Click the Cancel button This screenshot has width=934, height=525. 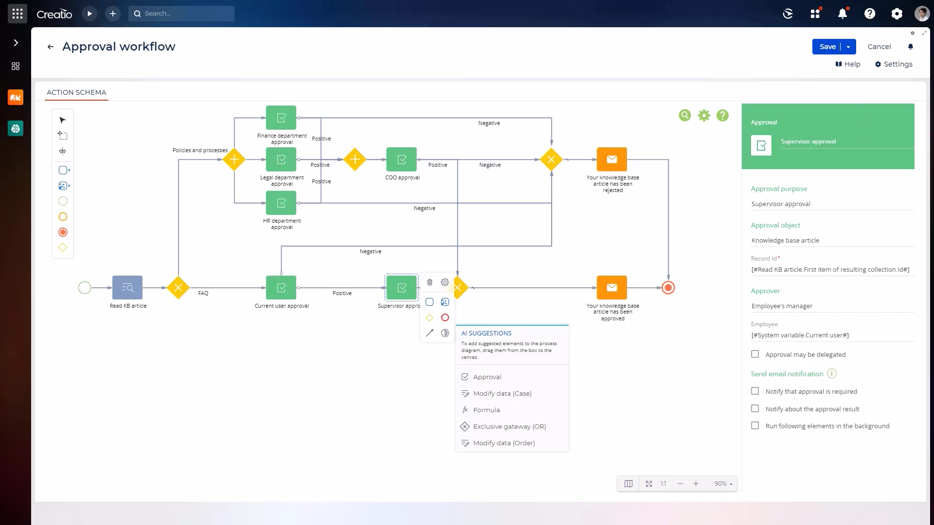880,46
